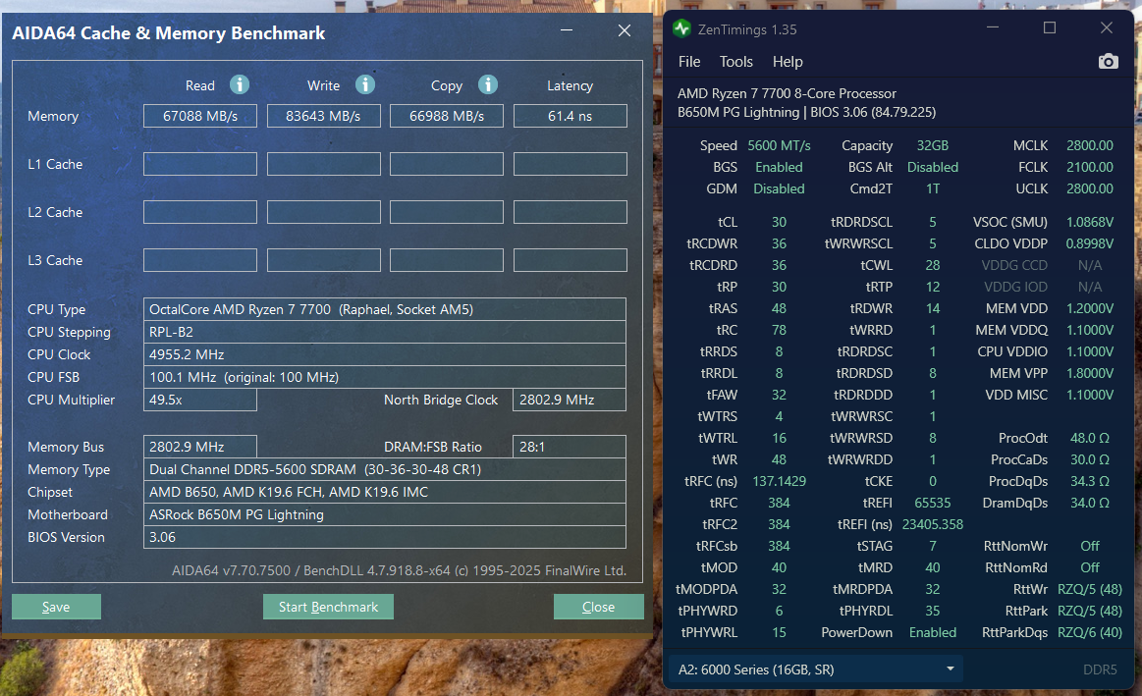Screen dimensions: 1142x696
Task: Click the empty L1 Cache Read field
Action: click(200, 164)
